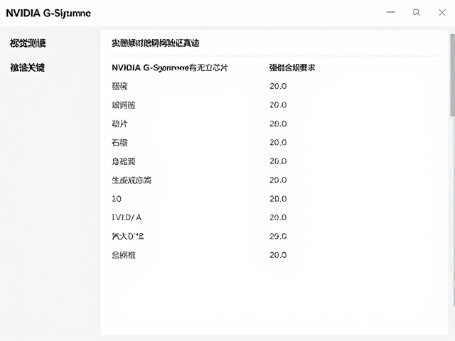Screen dimensions: 455x341
Task: Minimize the NVIDIA G-Sync window
Action: click(391, 12)
